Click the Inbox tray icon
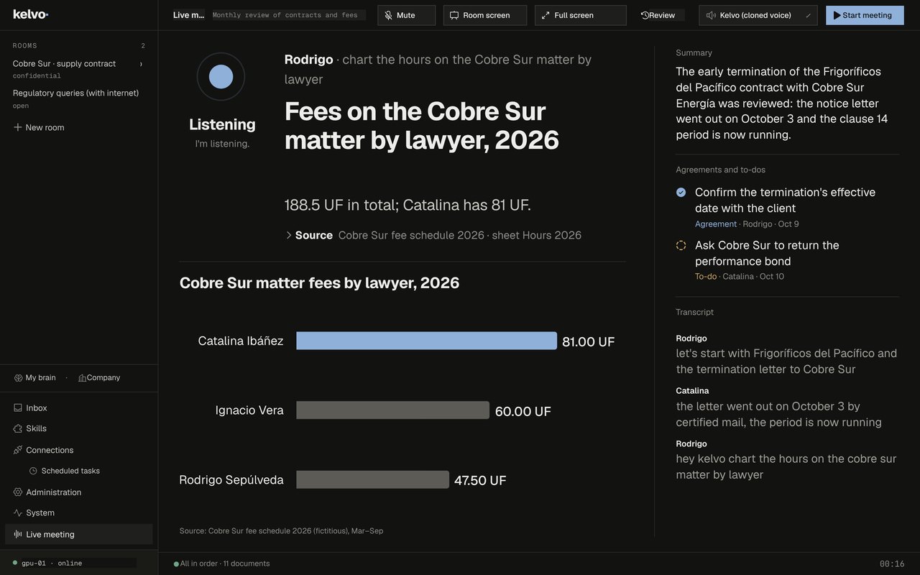This screenshot has width=920, height=575. tap(18, 408)
